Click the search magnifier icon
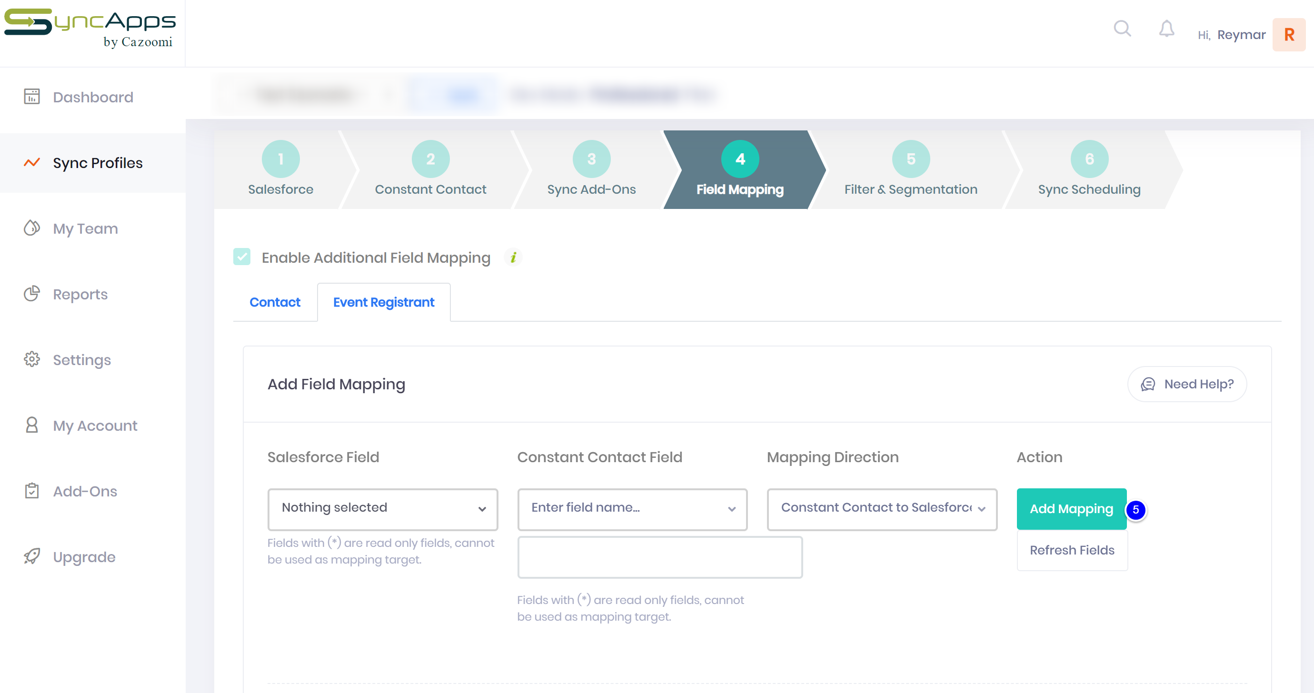The image size is (1314, 693). [x=1122, y=29]
